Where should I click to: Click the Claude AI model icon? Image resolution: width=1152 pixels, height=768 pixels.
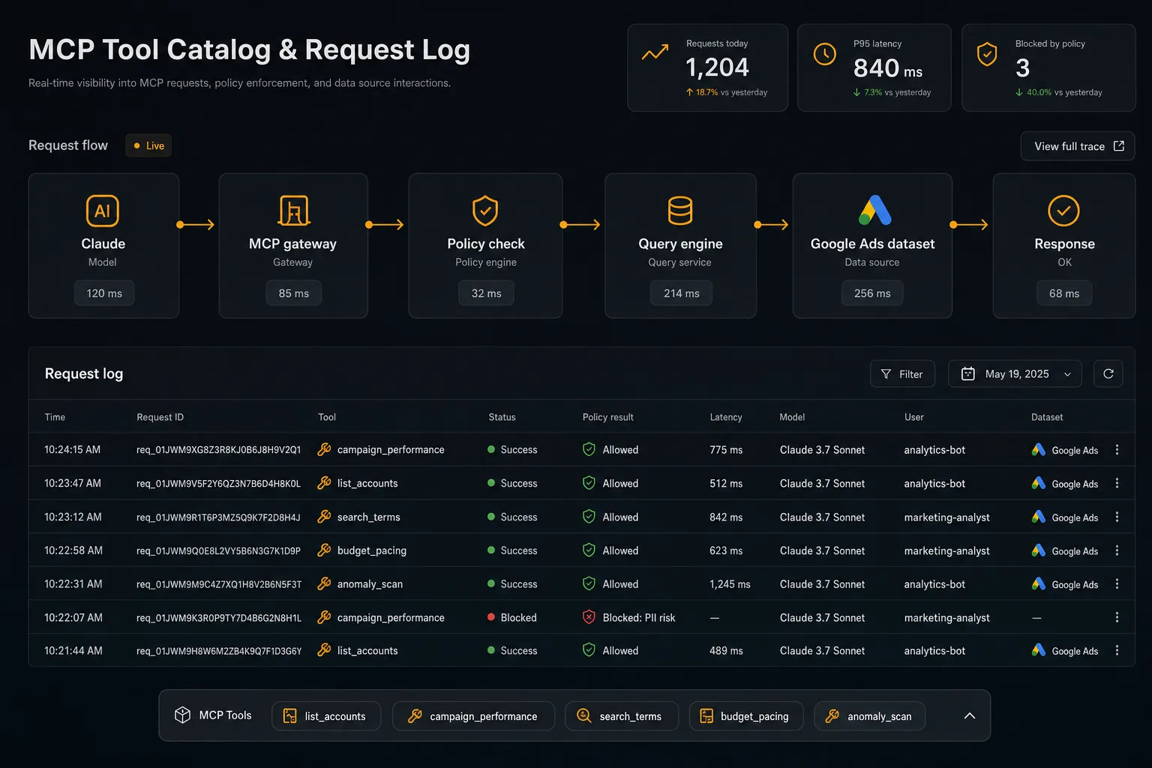[103, 211]
